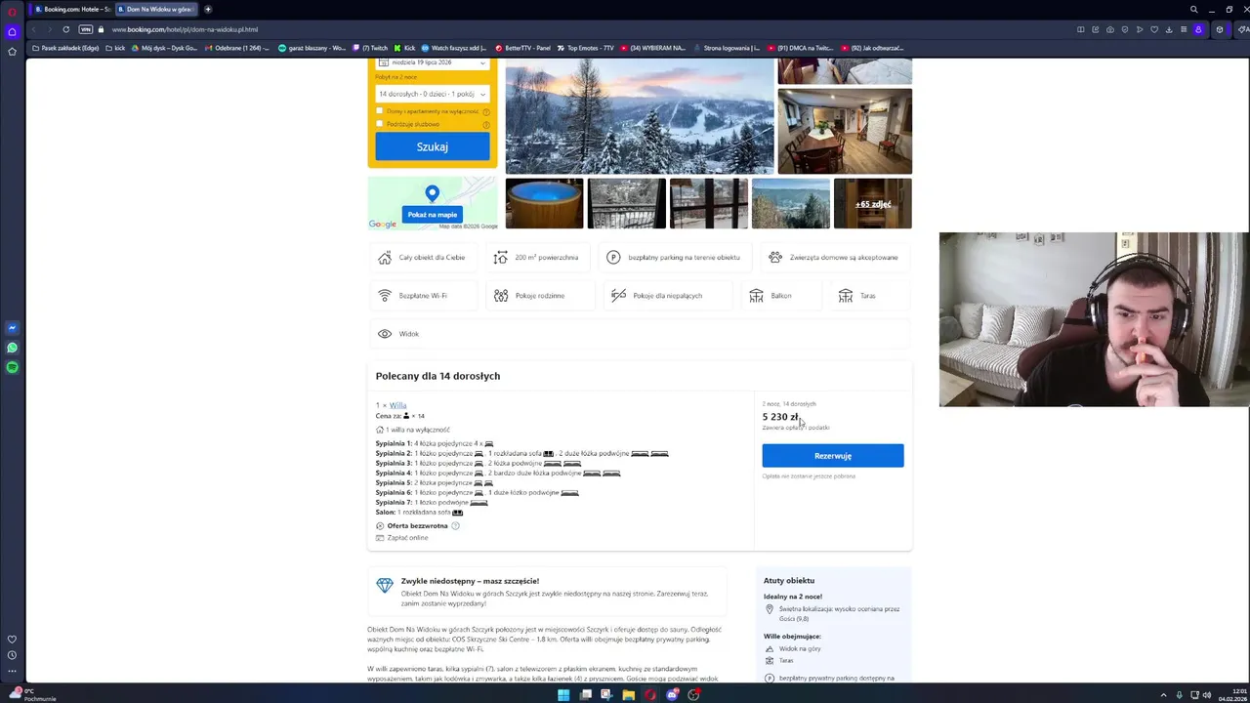The height and width of the screenshot is (703, 1250).
Task: Open Discord from the Windows taskbar
Action: (672, 695)
